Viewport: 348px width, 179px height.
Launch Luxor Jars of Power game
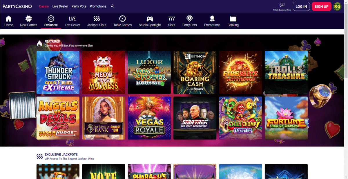(x=149, y=72)
